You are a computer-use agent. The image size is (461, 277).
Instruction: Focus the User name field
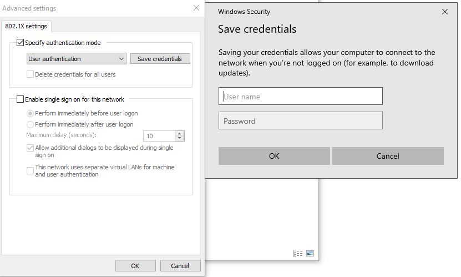click(x=301, y=96)
